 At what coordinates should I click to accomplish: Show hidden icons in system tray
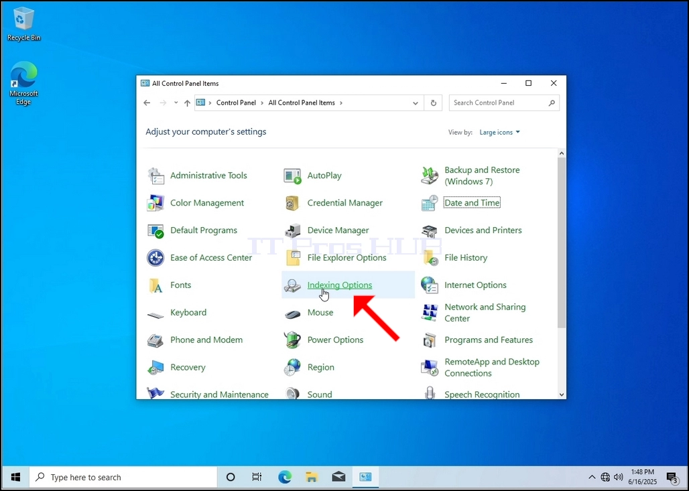point(592,477)
